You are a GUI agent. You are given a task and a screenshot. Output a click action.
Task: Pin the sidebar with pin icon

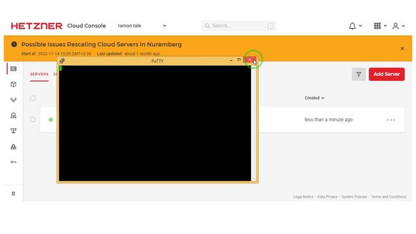point(13,194)
